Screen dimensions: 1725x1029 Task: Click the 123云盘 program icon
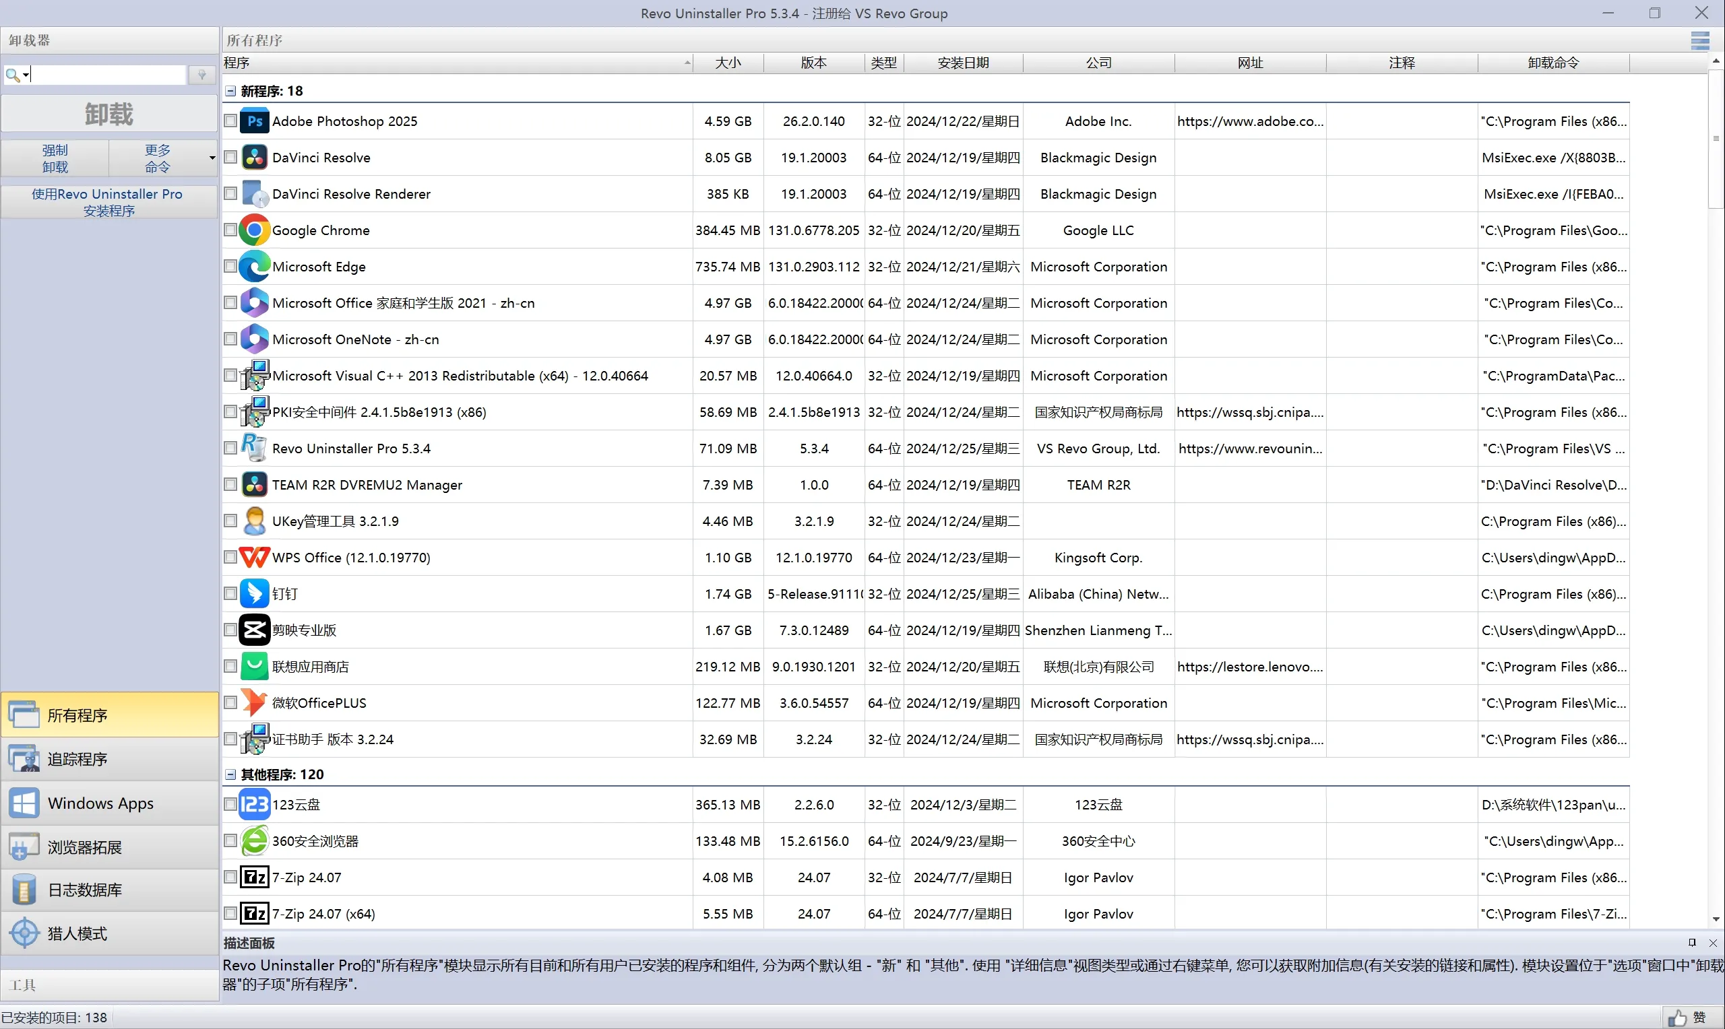[254, 804]
